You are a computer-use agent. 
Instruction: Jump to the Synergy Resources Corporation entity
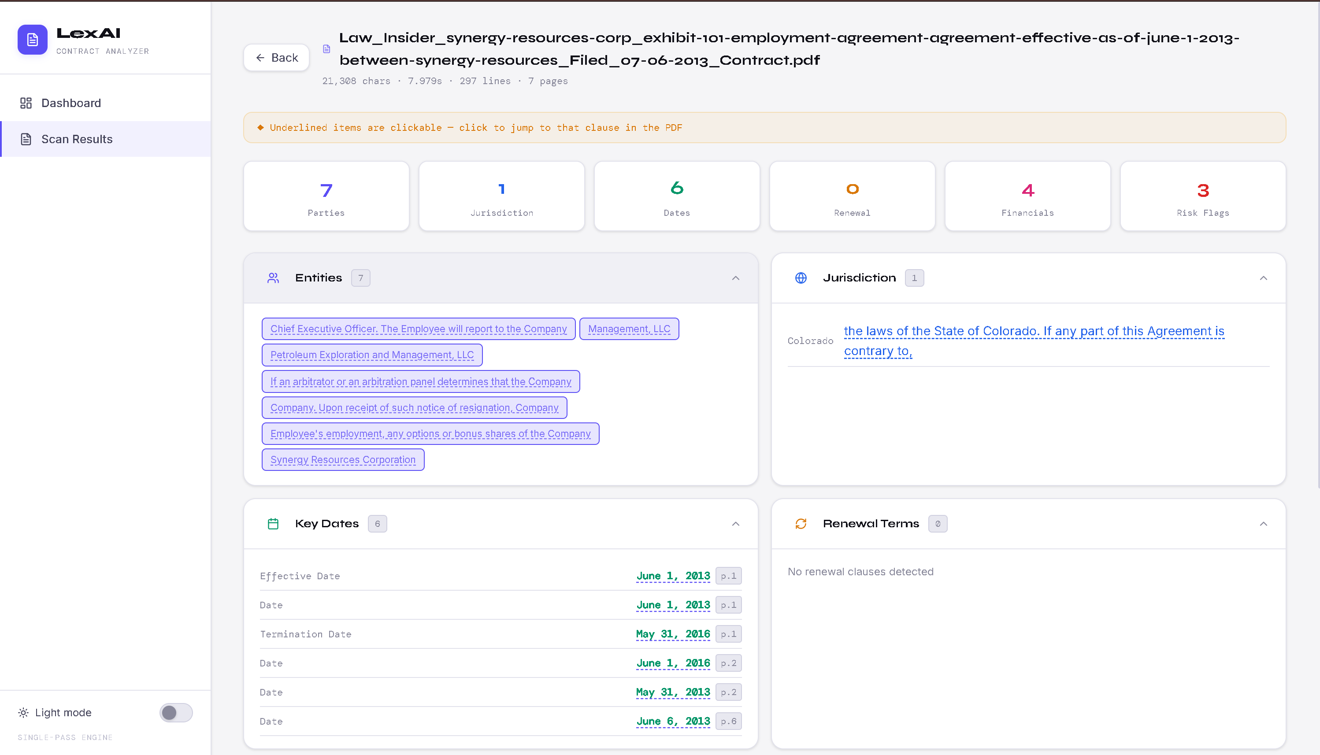[343, 459]
